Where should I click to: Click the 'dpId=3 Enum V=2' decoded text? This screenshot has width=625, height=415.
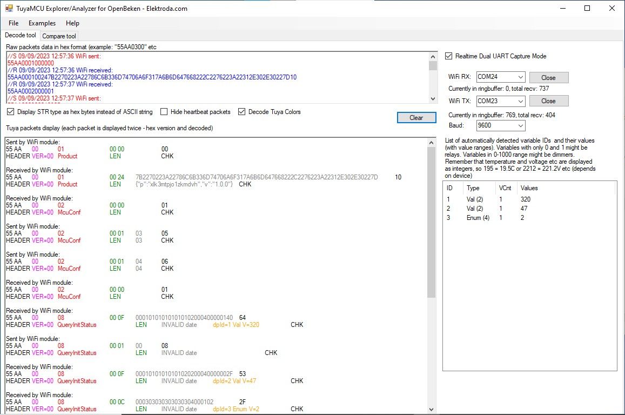[x=236, y=409]
